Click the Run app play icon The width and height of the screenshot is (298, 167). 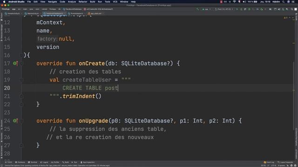point(237,9)
